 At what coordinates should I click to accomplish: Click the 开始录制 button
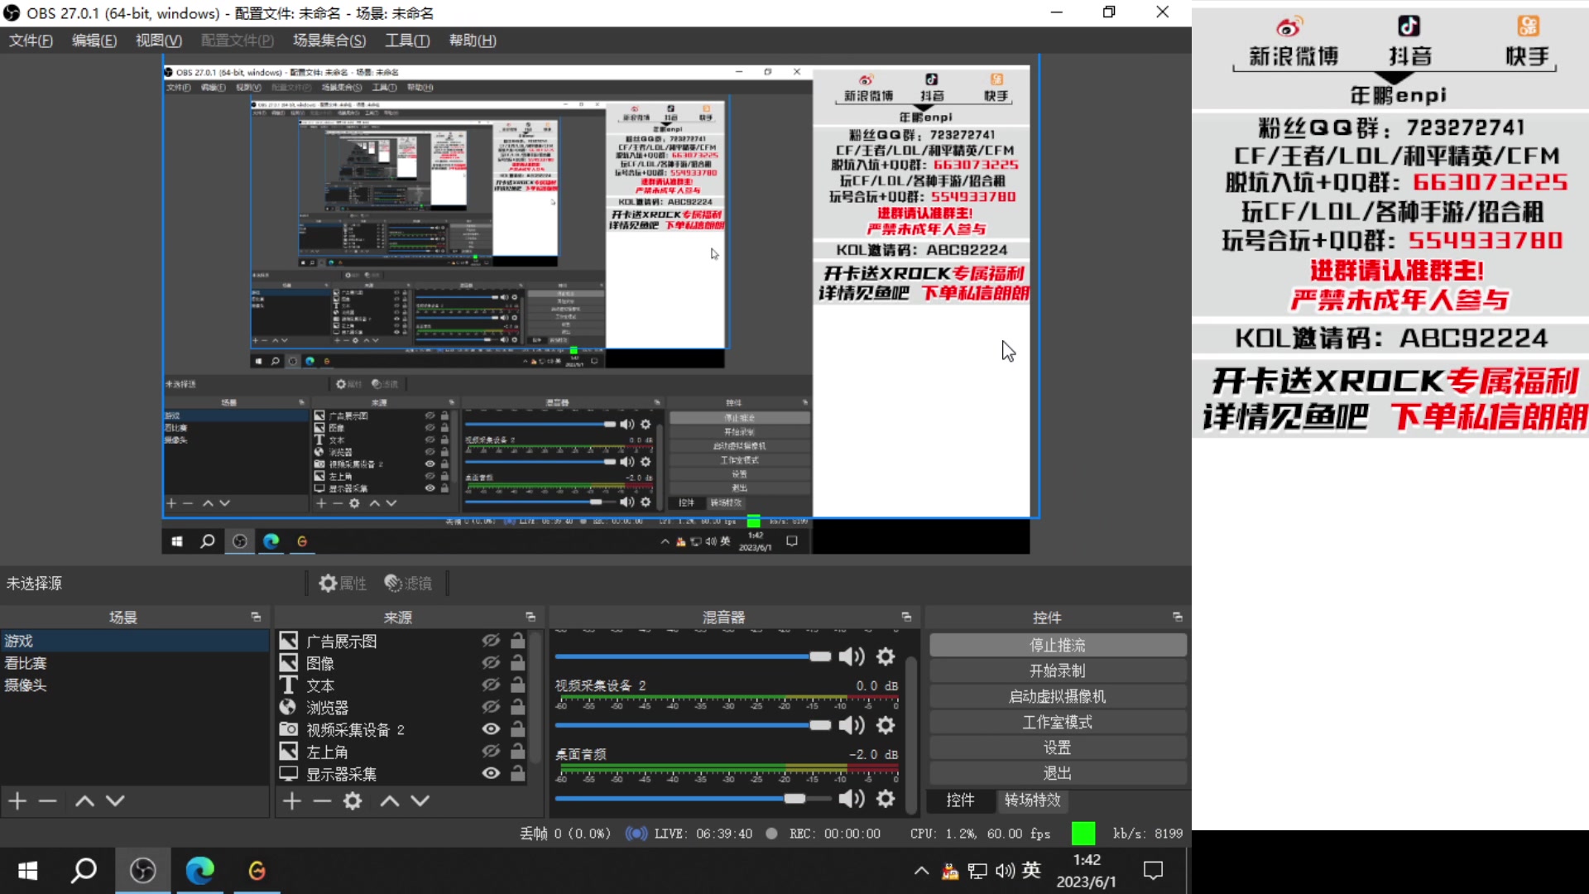1058,671
